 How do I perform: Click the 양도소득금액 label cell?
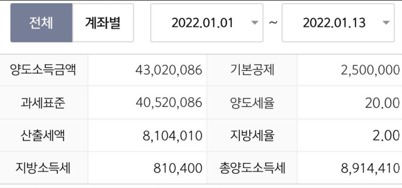click(44, 70)
